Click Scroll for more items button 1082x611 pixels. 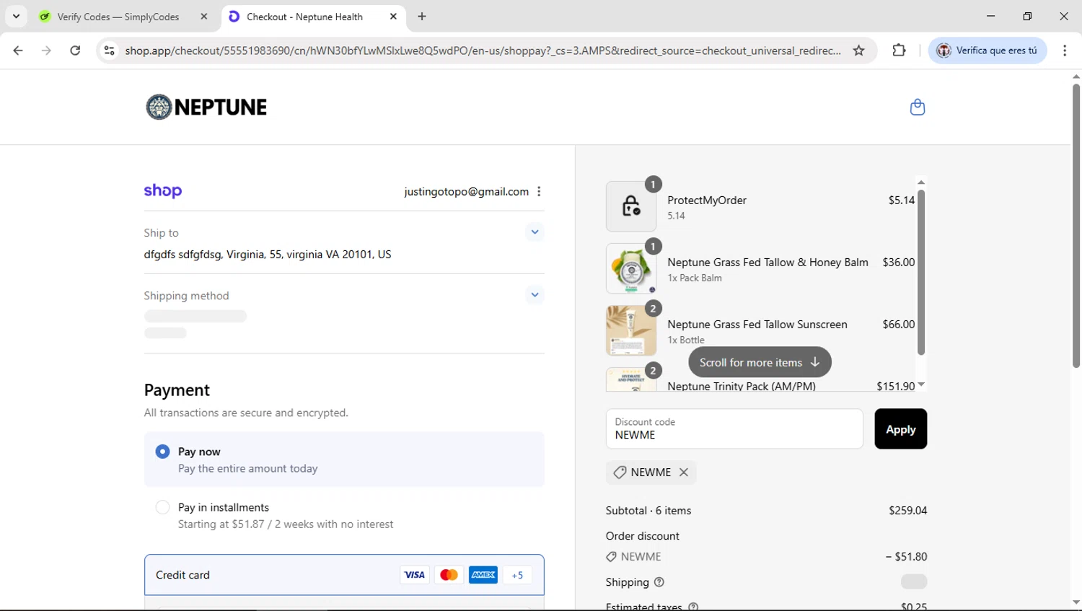(760, 362)
